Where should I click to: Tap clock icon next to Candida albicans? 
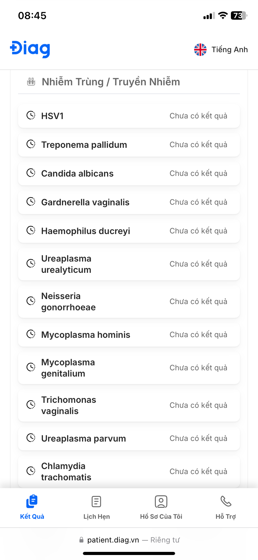coord(31,173)
